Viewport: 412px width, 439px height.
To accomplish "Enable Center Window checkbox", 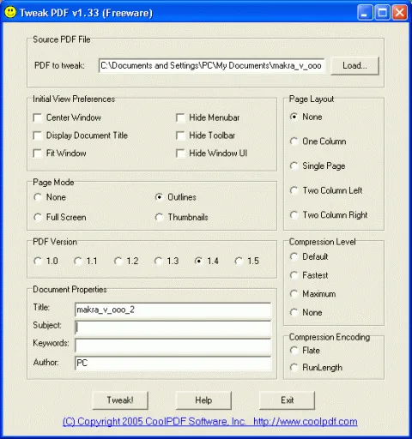I will click(38, 117).
